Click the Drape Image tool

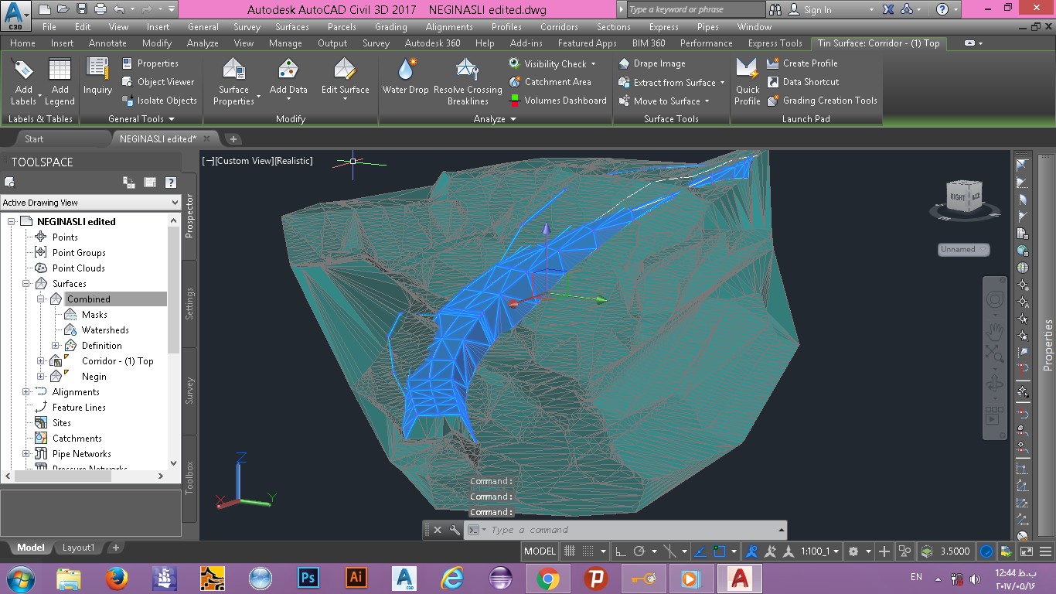pyautogui.click(x=652, y=63)
